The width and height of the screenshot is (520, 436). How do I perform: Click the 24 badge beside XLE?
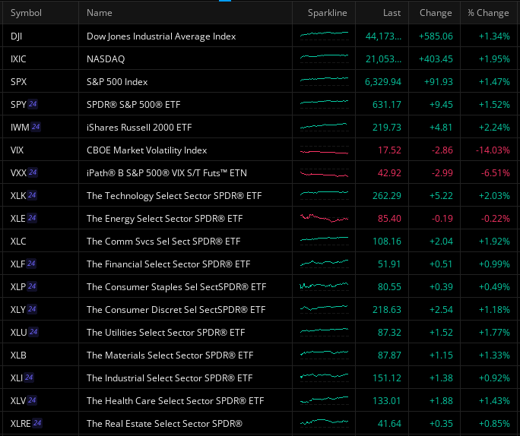click(x=32, y=218)
